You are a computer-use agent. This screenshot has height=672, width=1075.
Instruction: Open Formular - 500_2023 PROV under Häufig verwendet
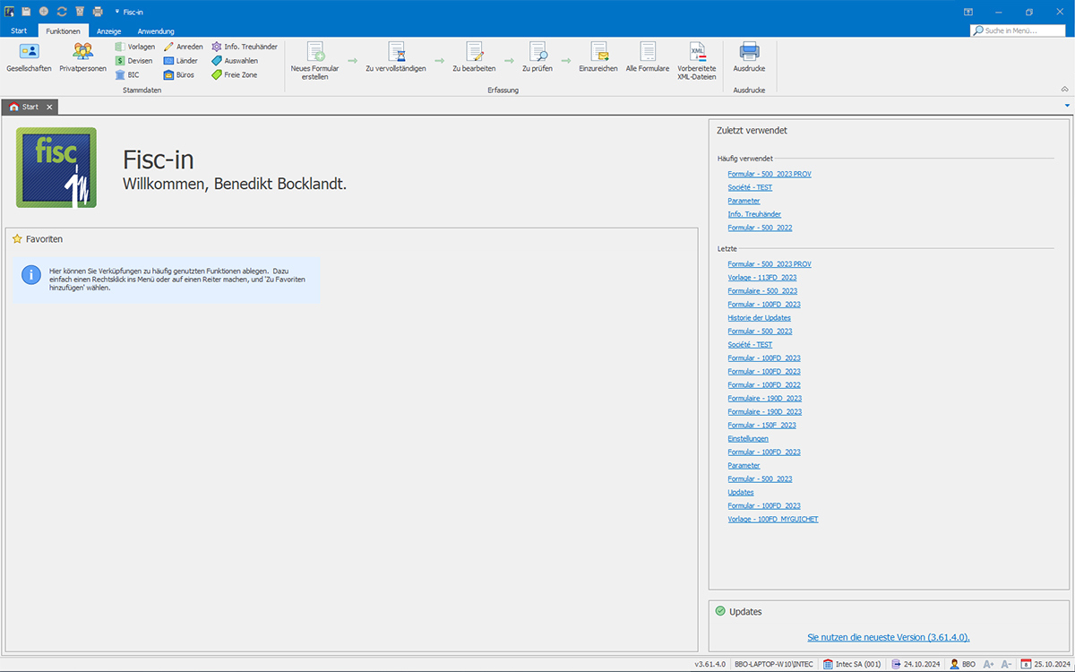point(770,174)
